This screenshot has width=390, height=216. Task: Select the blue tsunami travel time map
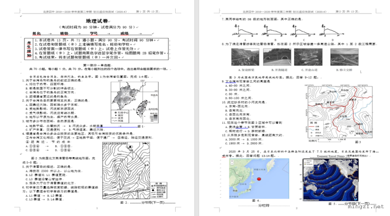click(x=331, y=180)
